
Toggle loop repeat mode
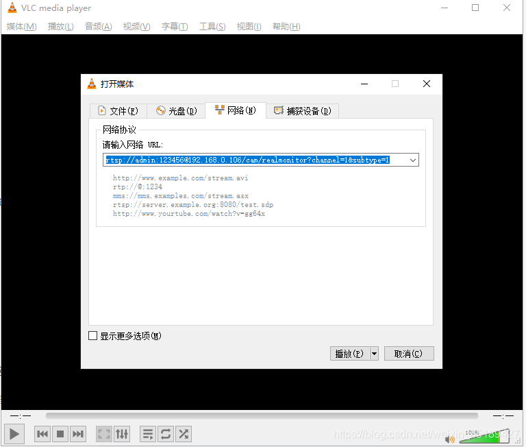click(166, 434)
